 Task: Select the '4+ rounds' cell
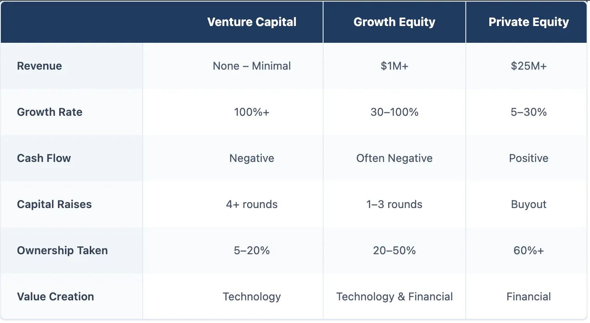252,204
